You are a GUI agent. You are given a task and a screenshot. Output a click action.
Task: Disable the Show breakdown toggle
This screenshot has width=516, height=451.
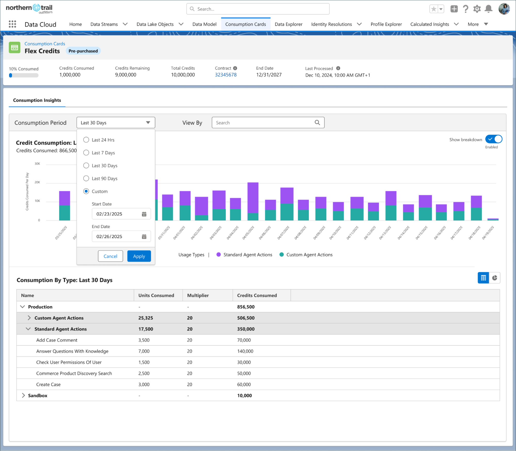(493, 139)
